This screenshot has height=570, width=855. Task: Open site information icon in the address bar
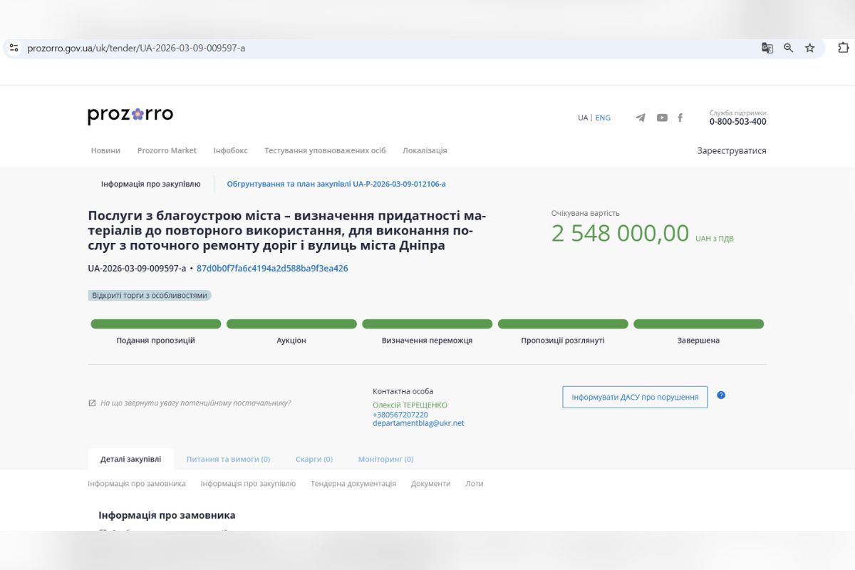tap(14, 48)
